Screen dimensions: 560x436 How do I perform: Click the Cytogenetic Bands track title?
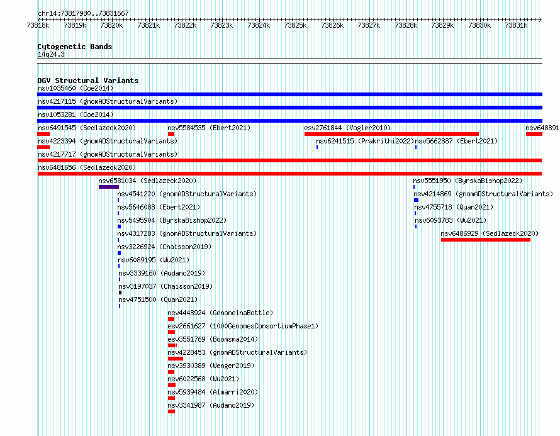click(75, 47)
